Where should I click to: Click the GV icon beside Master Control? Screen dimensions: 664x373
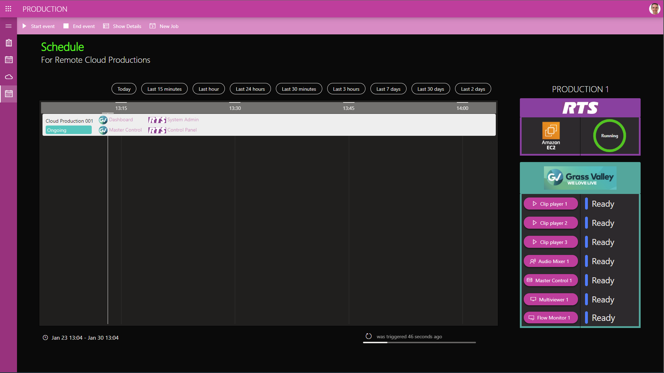(x=103, y=130)
